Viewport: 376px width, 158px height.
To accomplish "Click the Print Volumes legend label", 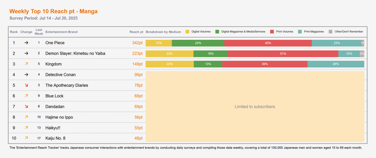I will tap(285, 32).
